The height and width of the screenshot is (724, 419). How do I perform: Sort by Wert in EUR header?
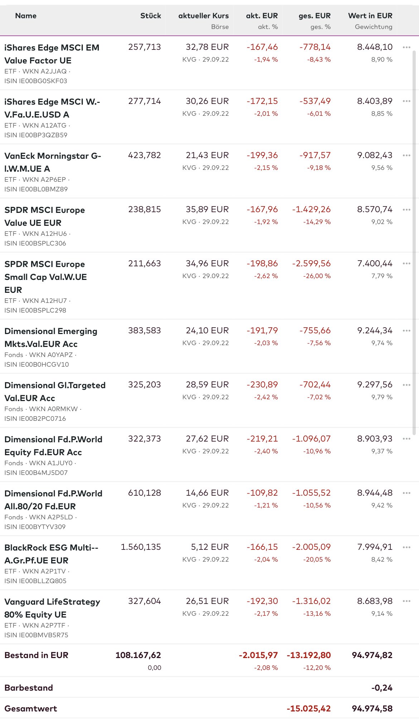tap(370, 16)
